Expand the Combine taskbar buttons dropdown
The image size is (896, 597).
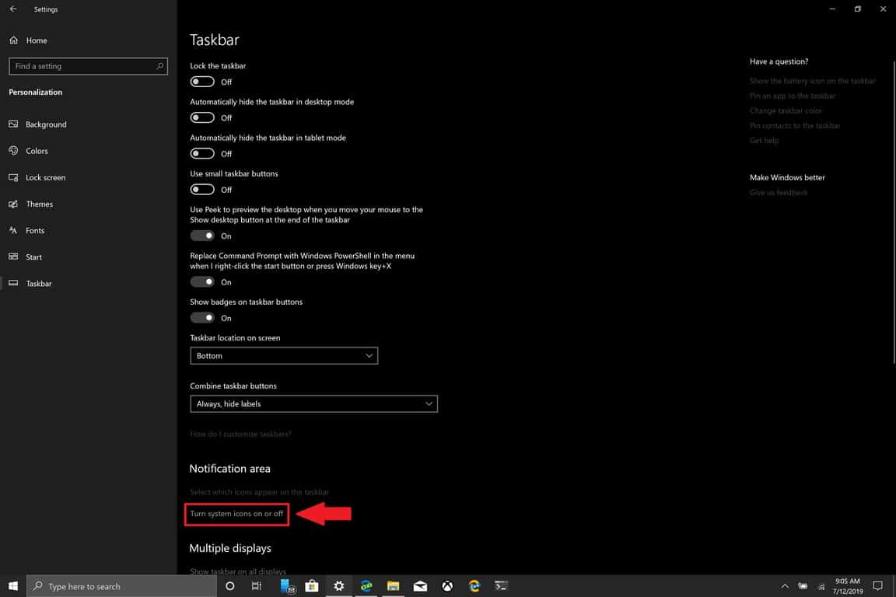click(x=313, y=404)
